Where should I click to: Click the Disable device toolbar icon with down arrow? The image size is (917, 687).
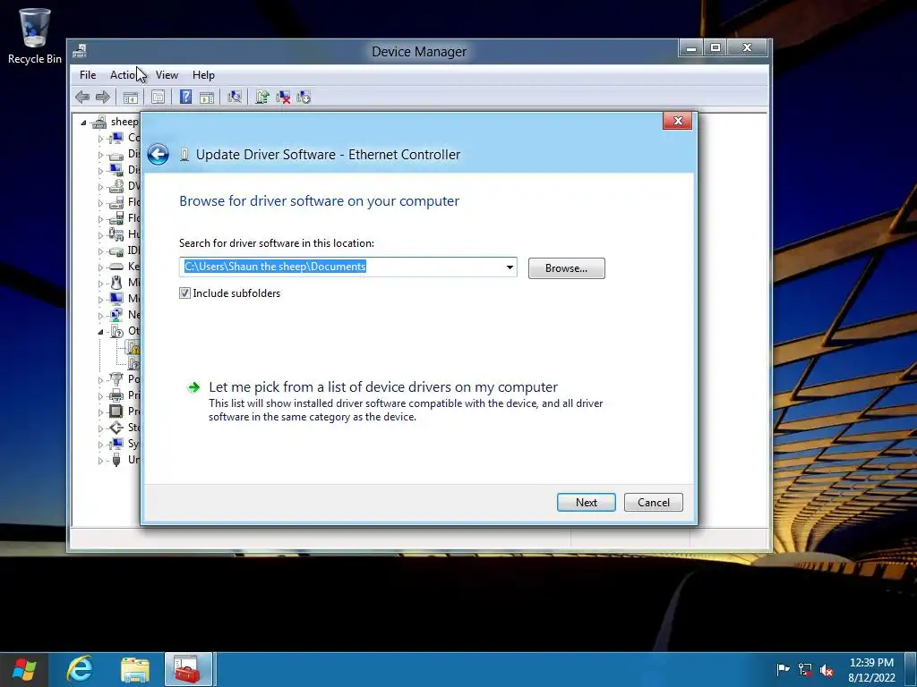(304, 97)
